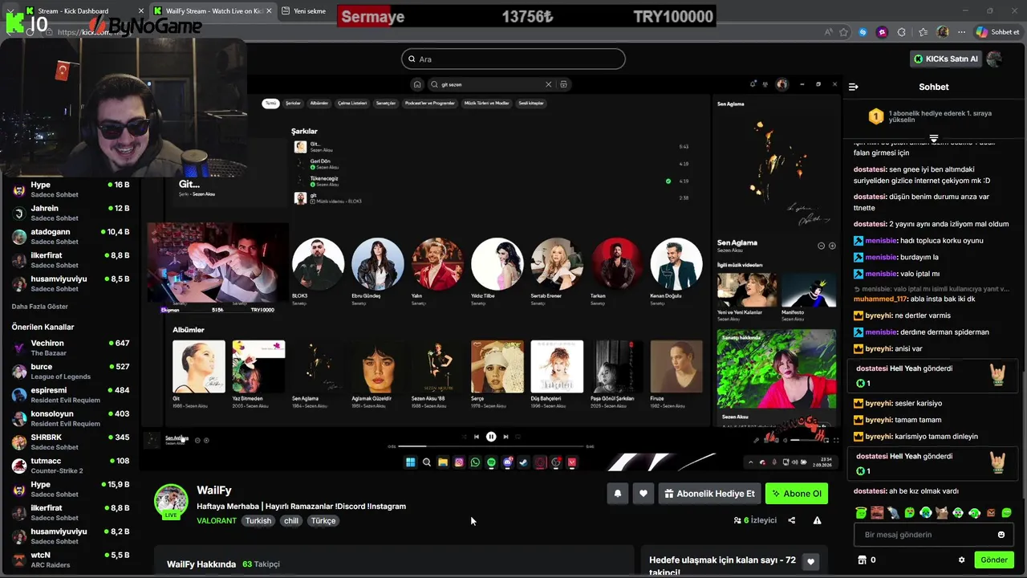The width and height of the screenshot is (1027, 578).
Task: Click the Turkish stream tag
Action: (258, 521)
